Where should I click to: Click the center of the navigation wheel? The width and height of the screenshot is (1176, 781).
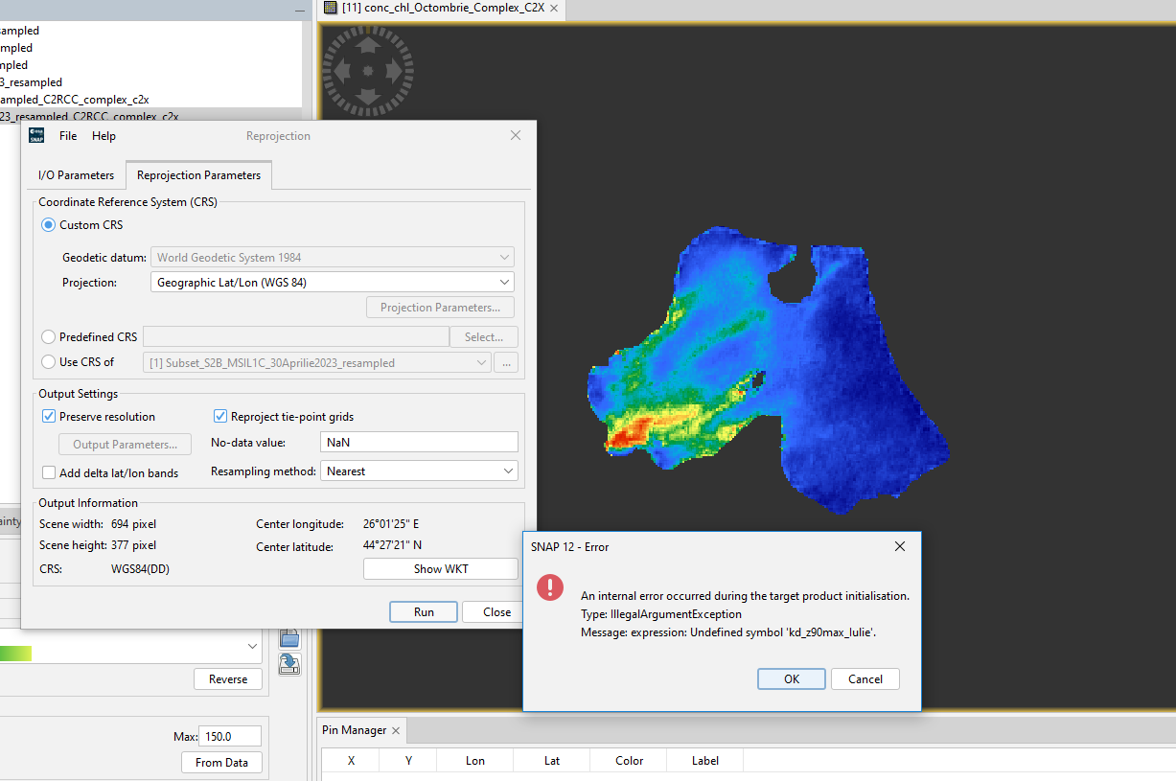368,71
